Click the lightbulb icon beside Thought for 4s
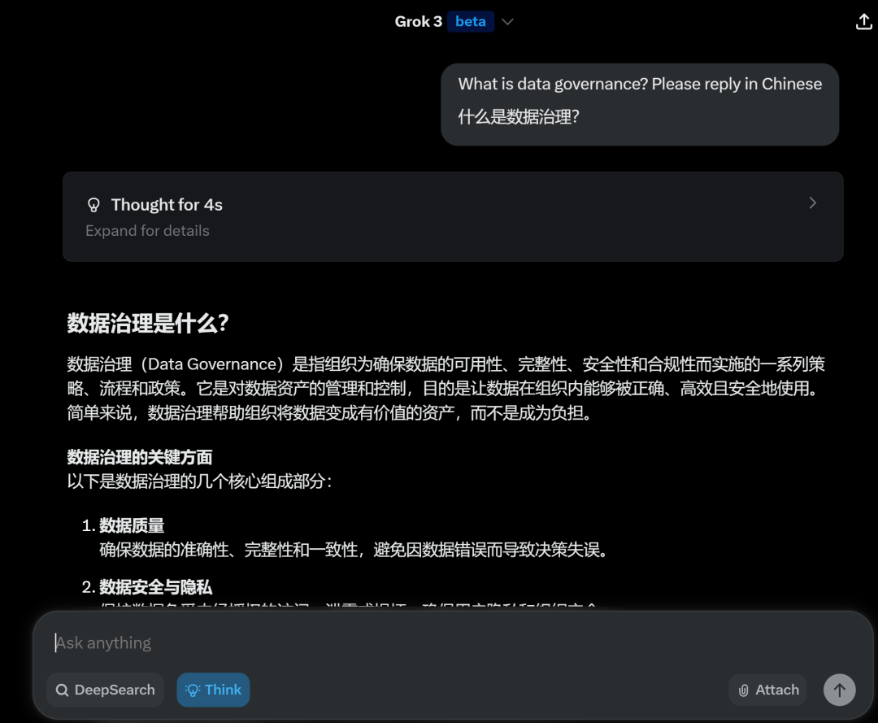The height and width of the screenshot is (723, 878). 92,204
